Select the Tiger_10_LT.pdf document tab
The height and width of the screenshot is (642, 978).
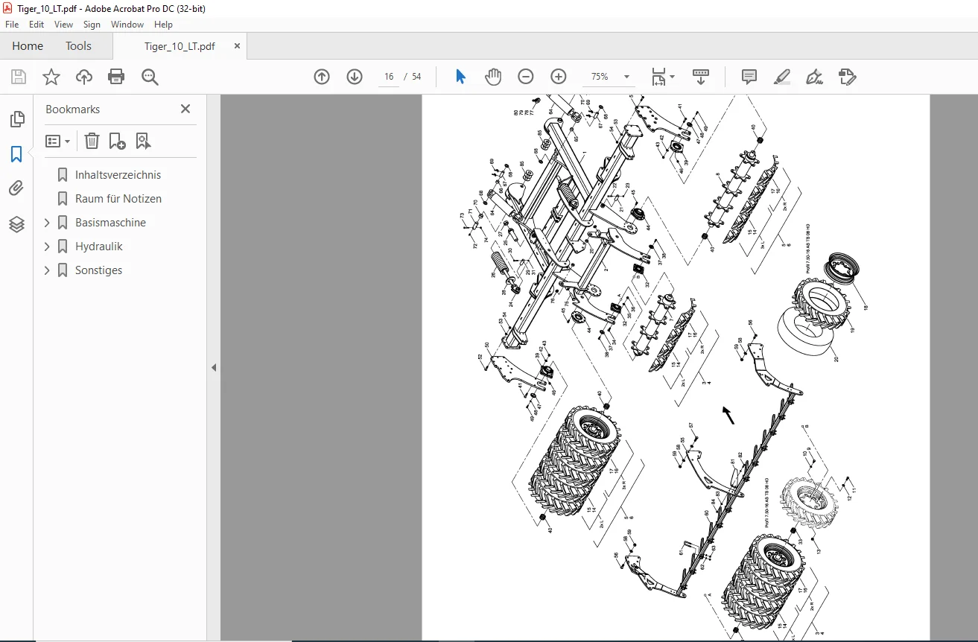click(180, 46)
